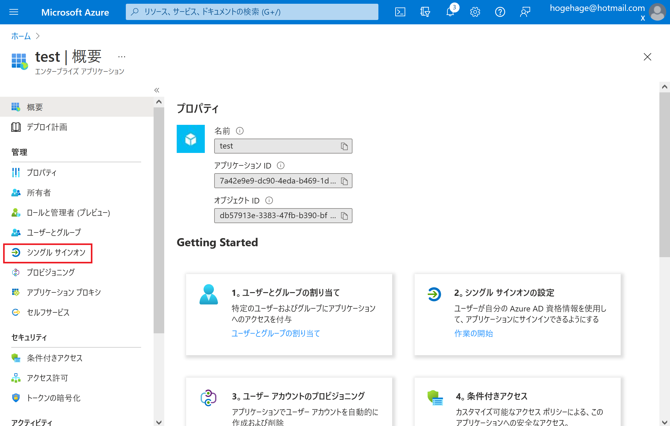Image resolution: width=670 pixels, height=426 pixels.
Task: Open the account avatar menu
Action: click(x=657, y=12)
